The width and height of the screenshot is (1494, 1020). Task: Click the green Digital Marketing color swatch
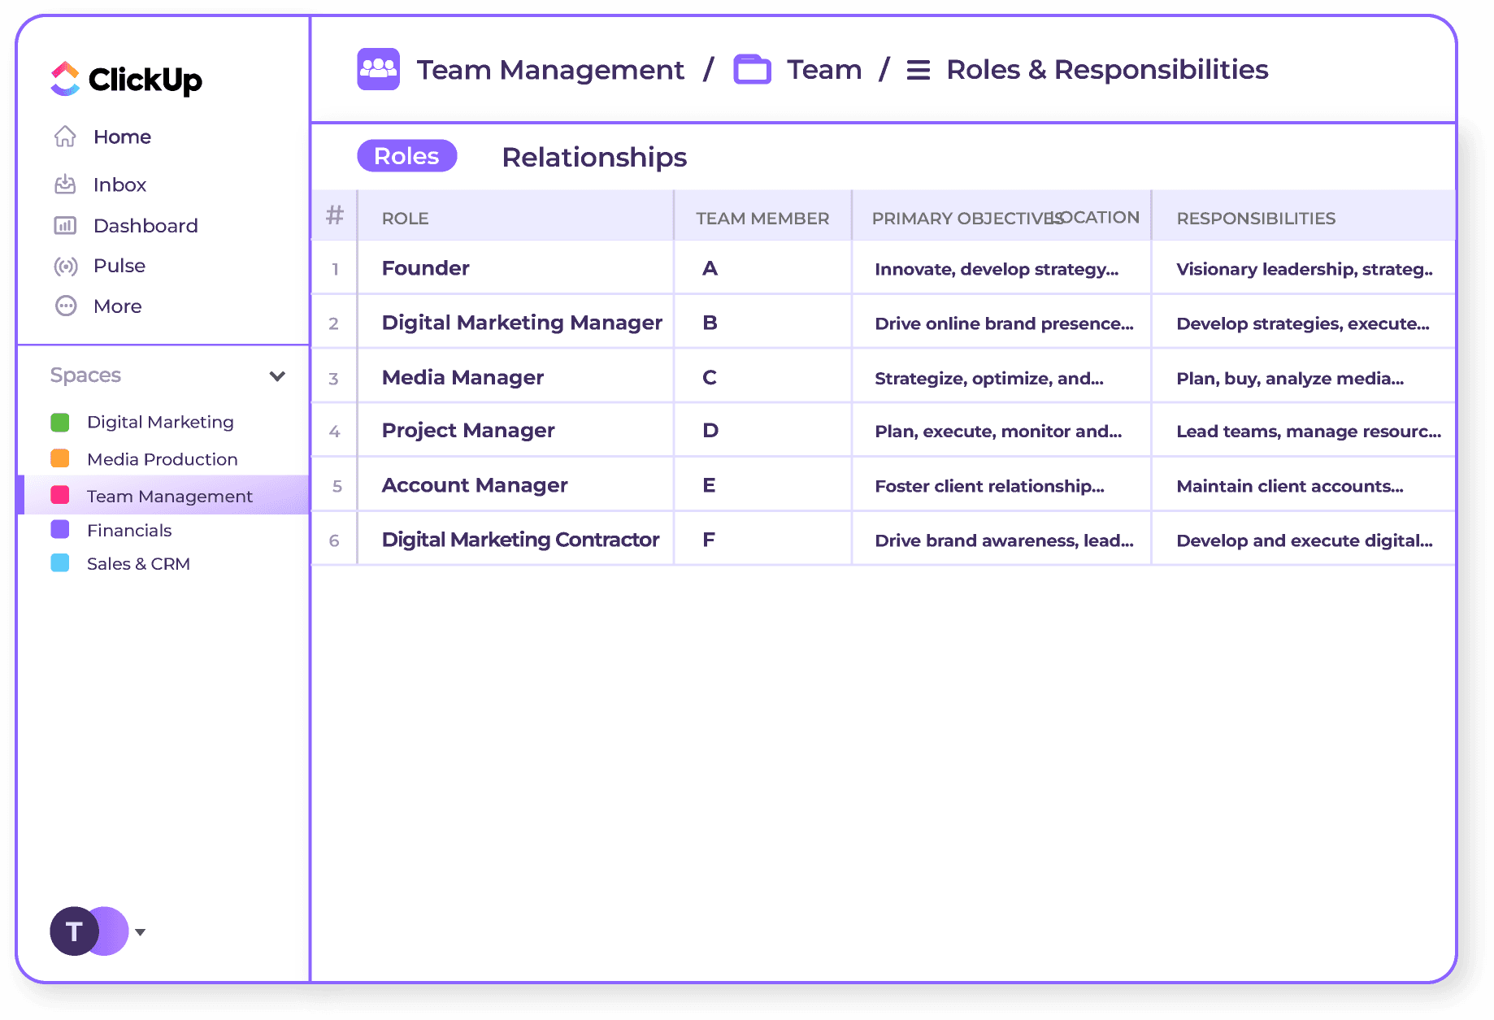coord(60,422)
